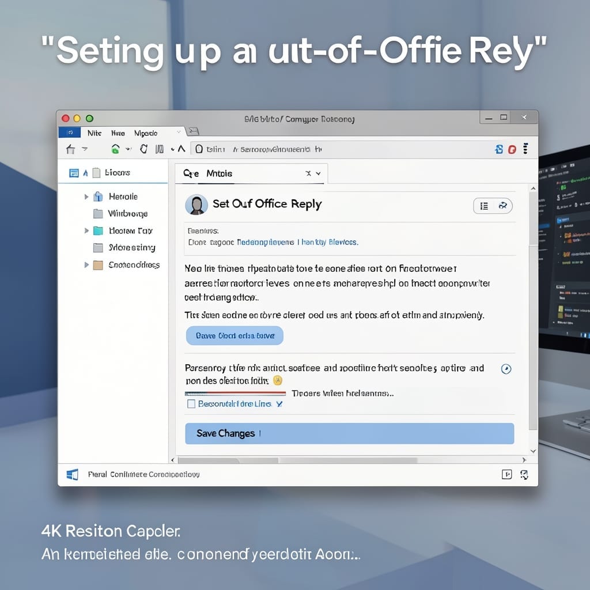The height and width of the screenshot is (590, 590).
Task: Select Wiirbrerge in the sidebar tree
Action: click(127, 214)
